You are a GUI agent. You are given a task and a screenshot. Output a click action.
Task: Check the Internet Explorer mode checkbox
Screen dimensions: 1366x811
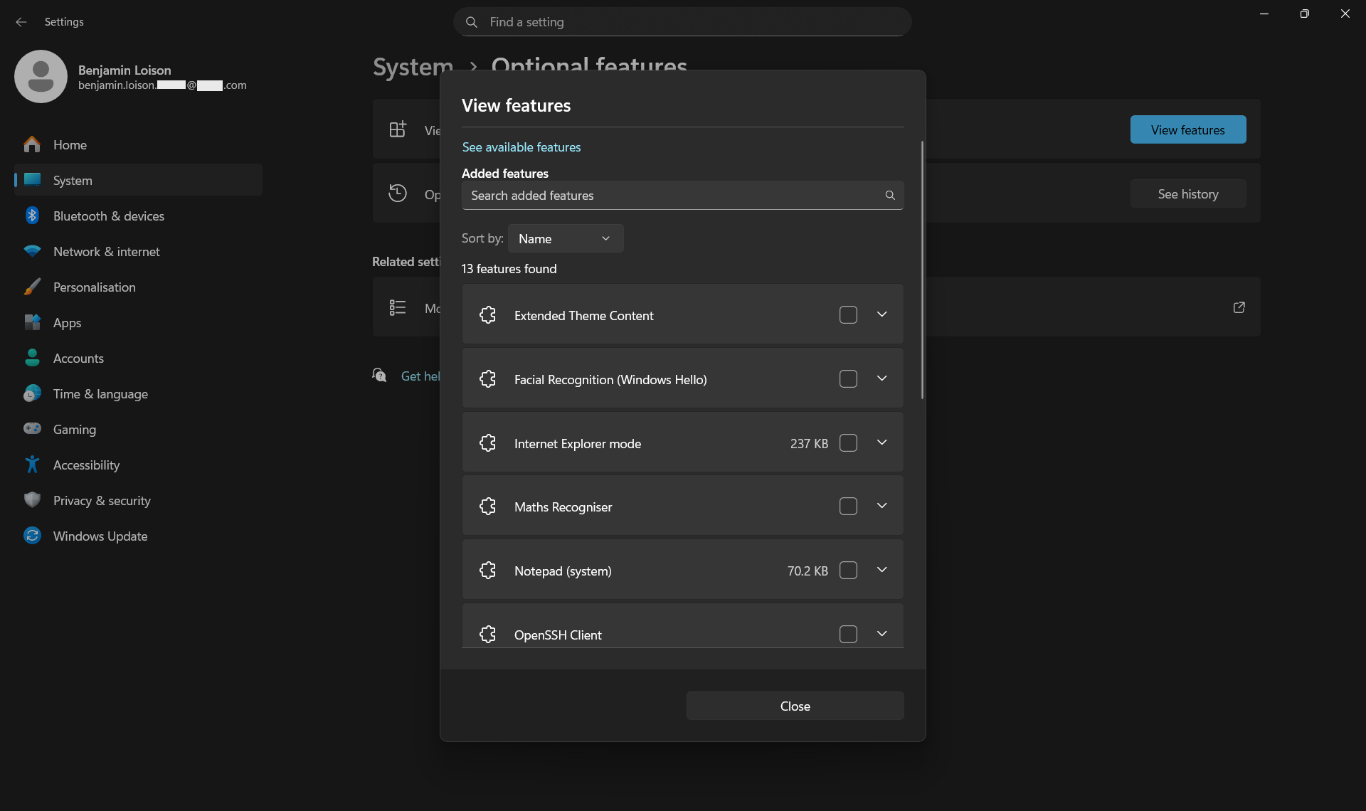click(x=848, y=443)
